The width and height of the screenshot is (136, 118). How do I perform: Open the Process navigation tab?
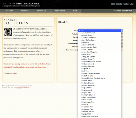[25, 11]
